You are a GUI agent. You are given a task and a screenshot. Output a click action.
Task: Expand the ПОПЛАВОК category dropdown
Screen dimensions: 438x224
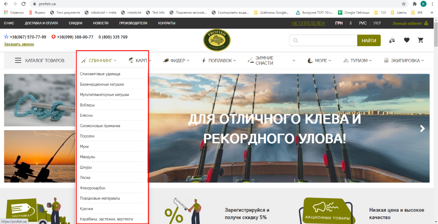[219, 60]
